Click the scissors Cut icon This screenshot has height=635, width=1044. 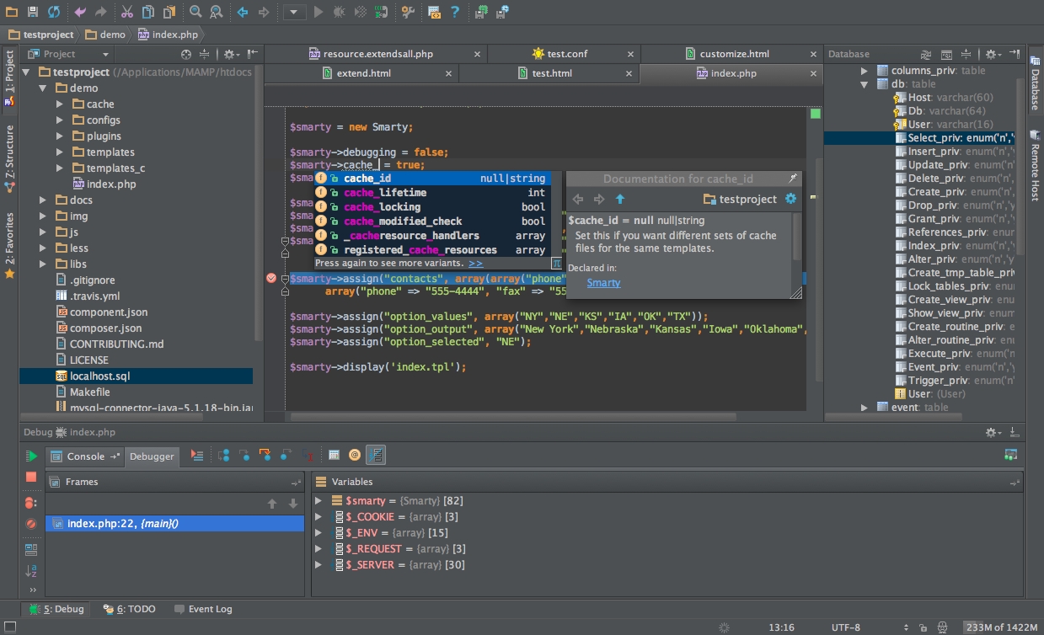pos(126,12)
